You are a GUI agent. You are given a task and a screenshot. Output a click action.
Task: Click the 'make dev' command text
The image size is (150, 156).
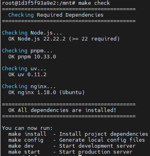tap(21, 146)
